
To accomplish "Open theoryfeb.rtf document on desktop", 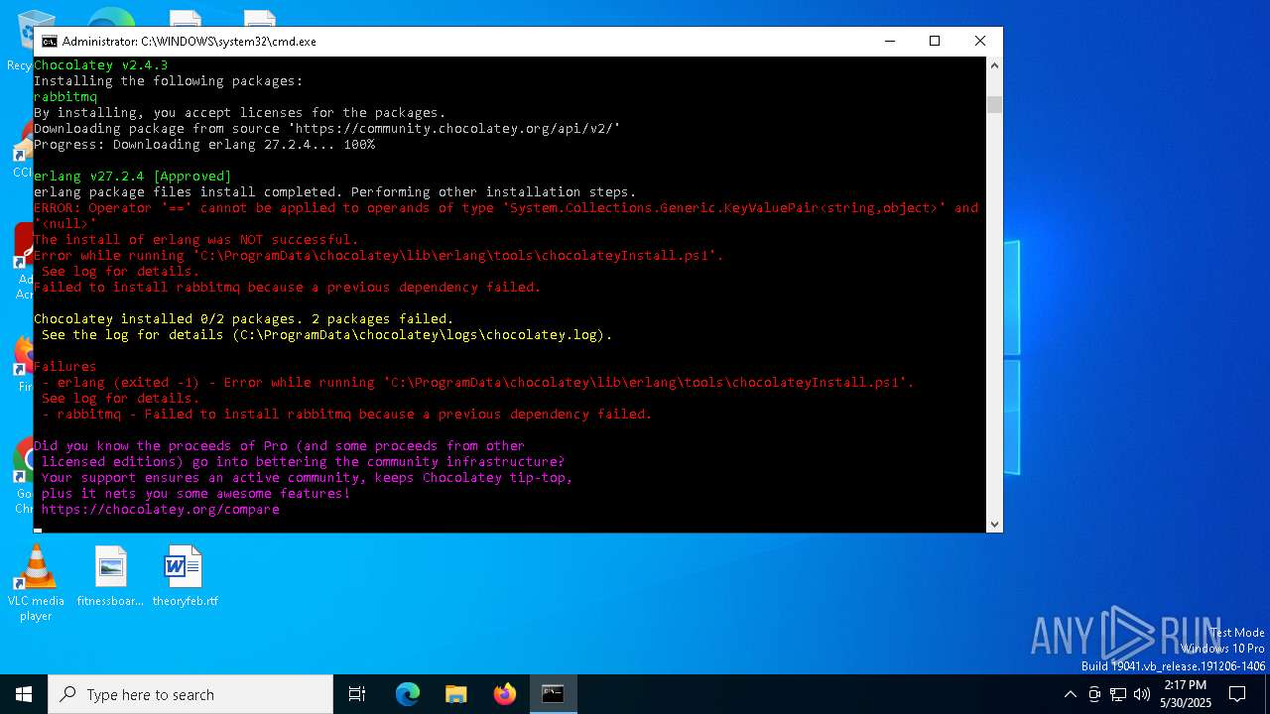I will point(185,576).
